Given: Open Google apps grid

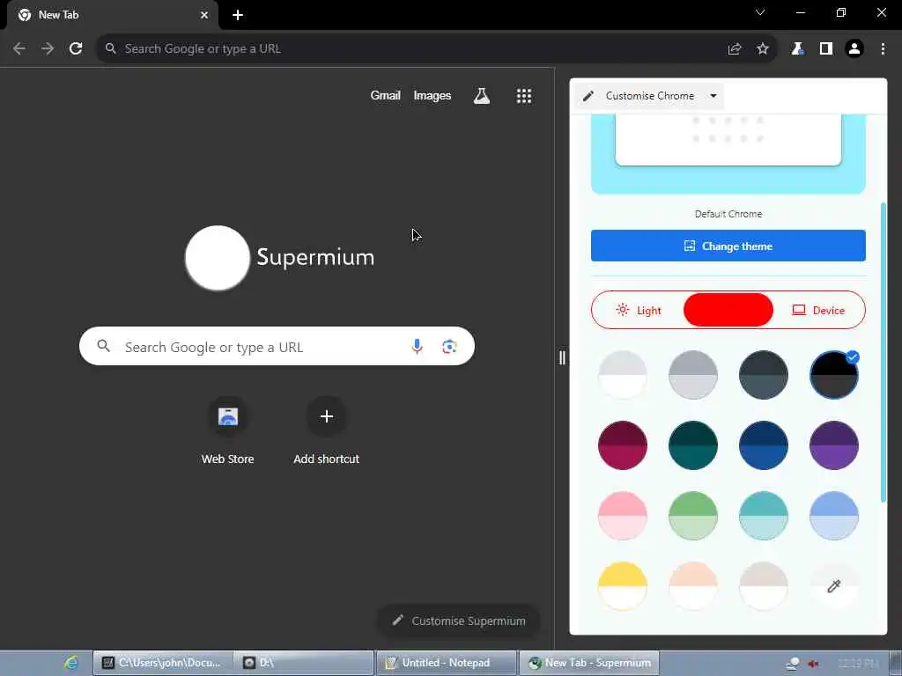Looking at the screenshot, I should [523, 96].
